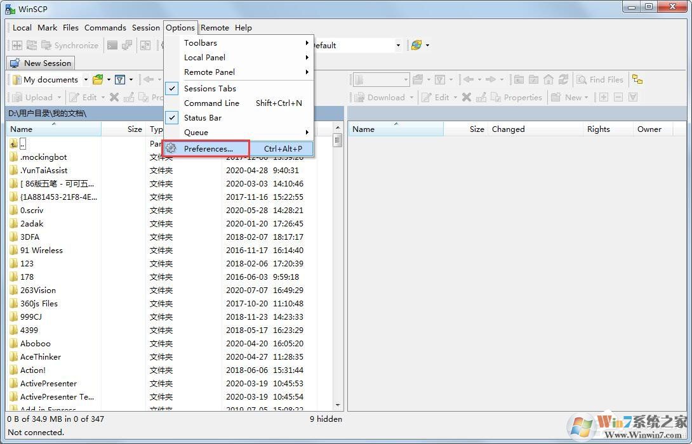Switch to the New Session tab

point(41,63)
